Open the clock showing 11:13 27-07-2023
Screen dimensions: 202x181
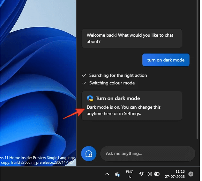pyautogui.click(x=175, y=174)
